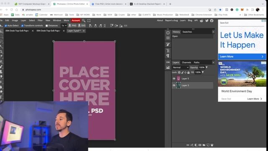Lock transparent pixels checkerboard icon
Viewport: 268px width, 151px height.
point(179,73)
